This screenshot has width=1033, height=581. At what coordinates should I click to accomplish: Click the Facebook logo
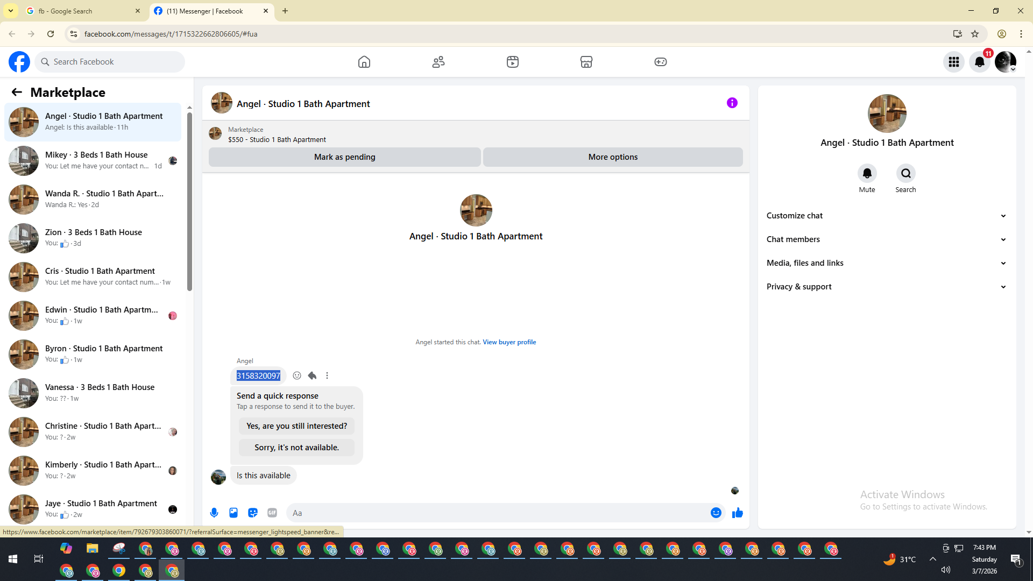click(19, 62)
